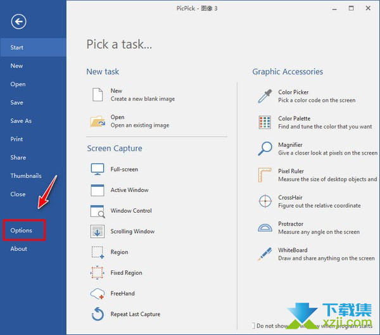Click the Region capture icon
The width and height of the screenshot is (380, 335).
point(98,252)
